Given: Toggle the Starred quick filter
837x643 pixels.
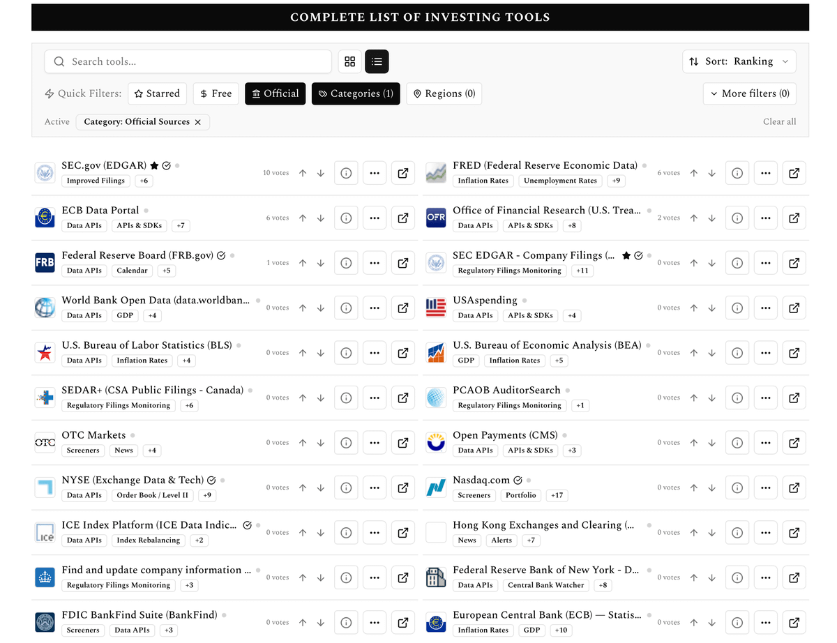Looking at the screenshot, I should (158, 93).
